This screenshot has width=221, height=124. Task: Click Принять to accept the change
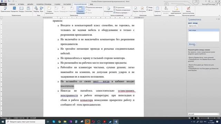pos(135,10)
